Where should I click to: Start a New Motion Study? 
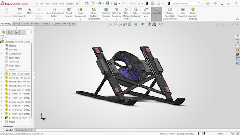[126, 14]
